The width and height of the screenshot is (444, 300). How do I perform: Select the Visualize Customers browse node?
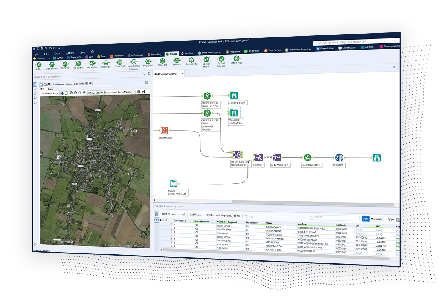click(234, 113)
